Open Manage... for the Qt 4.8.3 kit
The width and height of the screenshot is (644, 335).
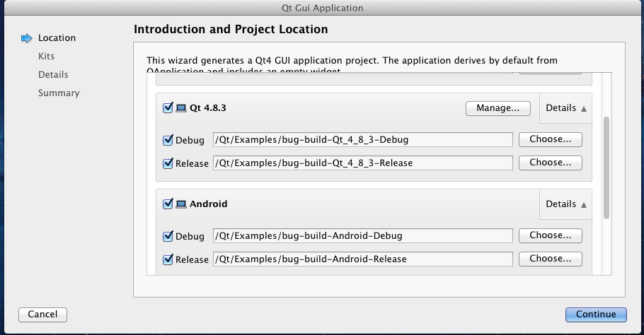[x=498, y=108]
